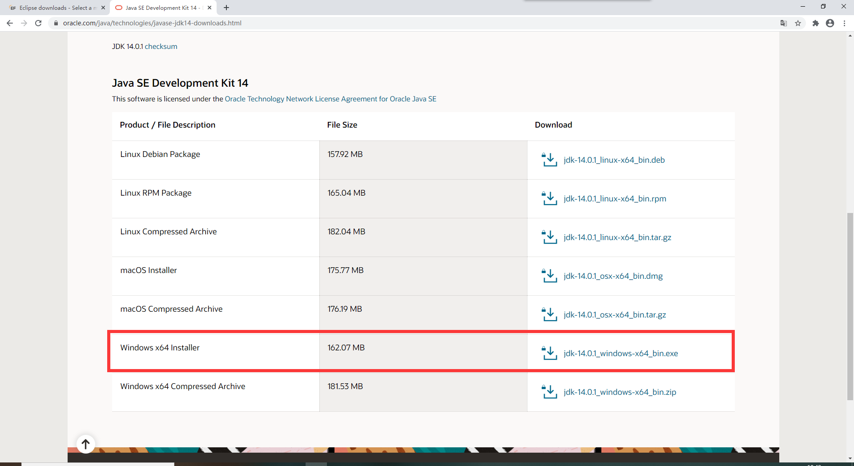This screenshot has width=854, height=466.
Task: Click the browser back navigation arrow
Action: coord(10,23)
